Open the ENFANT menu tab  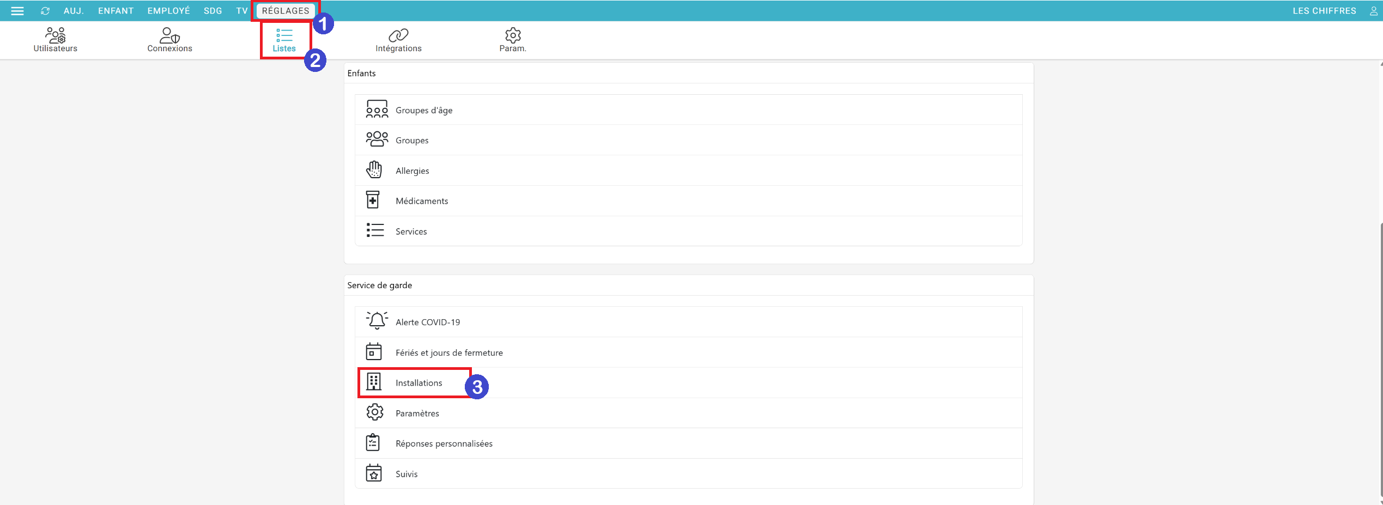pos(116,11)
